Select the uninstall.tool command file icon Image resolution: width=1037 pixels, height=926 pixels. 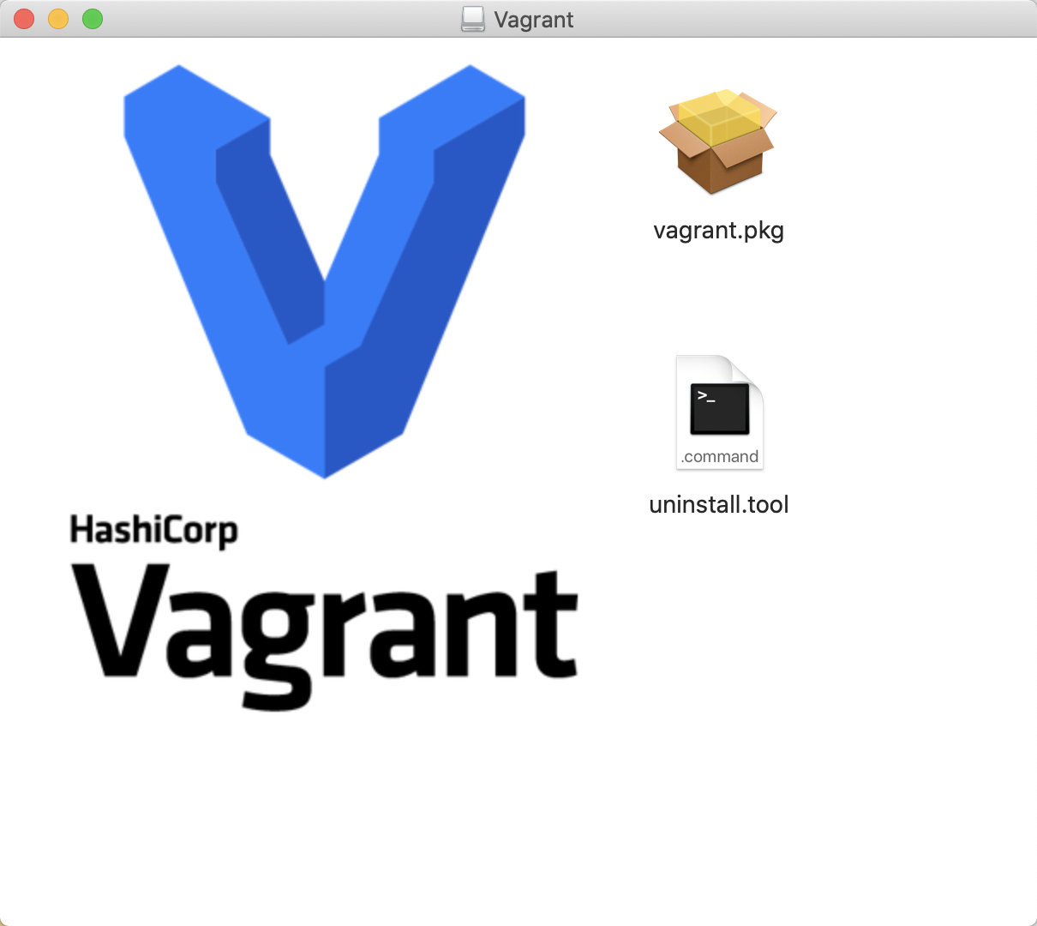719,412
